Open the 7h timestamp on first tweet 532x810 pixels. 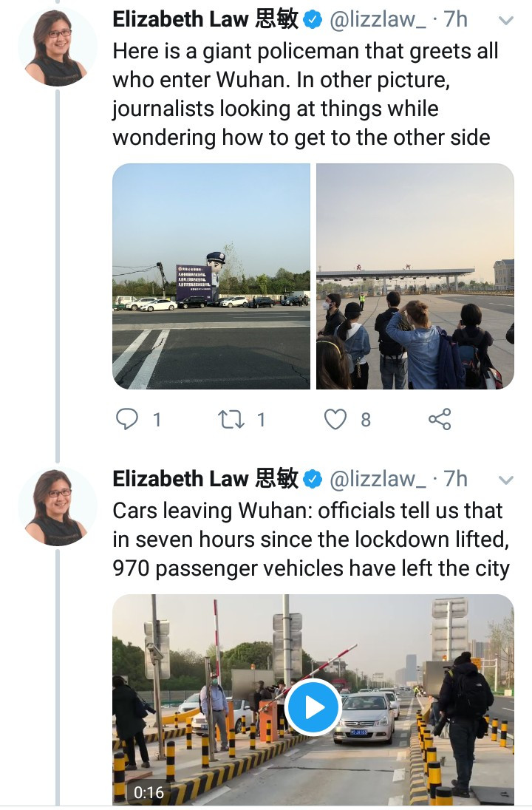pyautogui.click(x=456, y=20)
